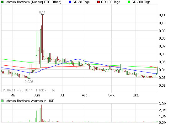Click the 1,0M volume axis label
Image resolution: width=171 pixels, height=125 pixels.
tap(163, 117)
